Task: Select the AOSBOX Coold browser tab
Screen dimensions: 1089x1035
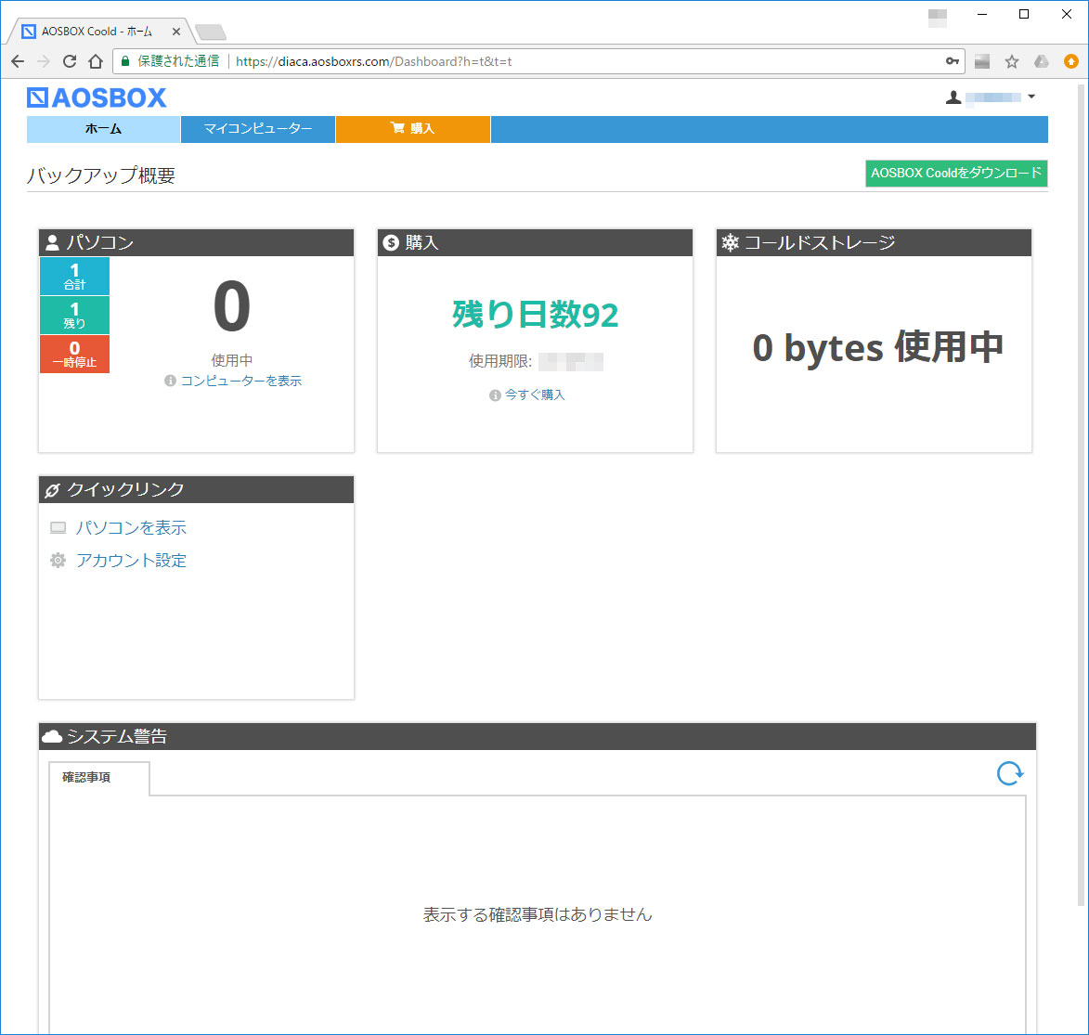Action: [101, 32]
